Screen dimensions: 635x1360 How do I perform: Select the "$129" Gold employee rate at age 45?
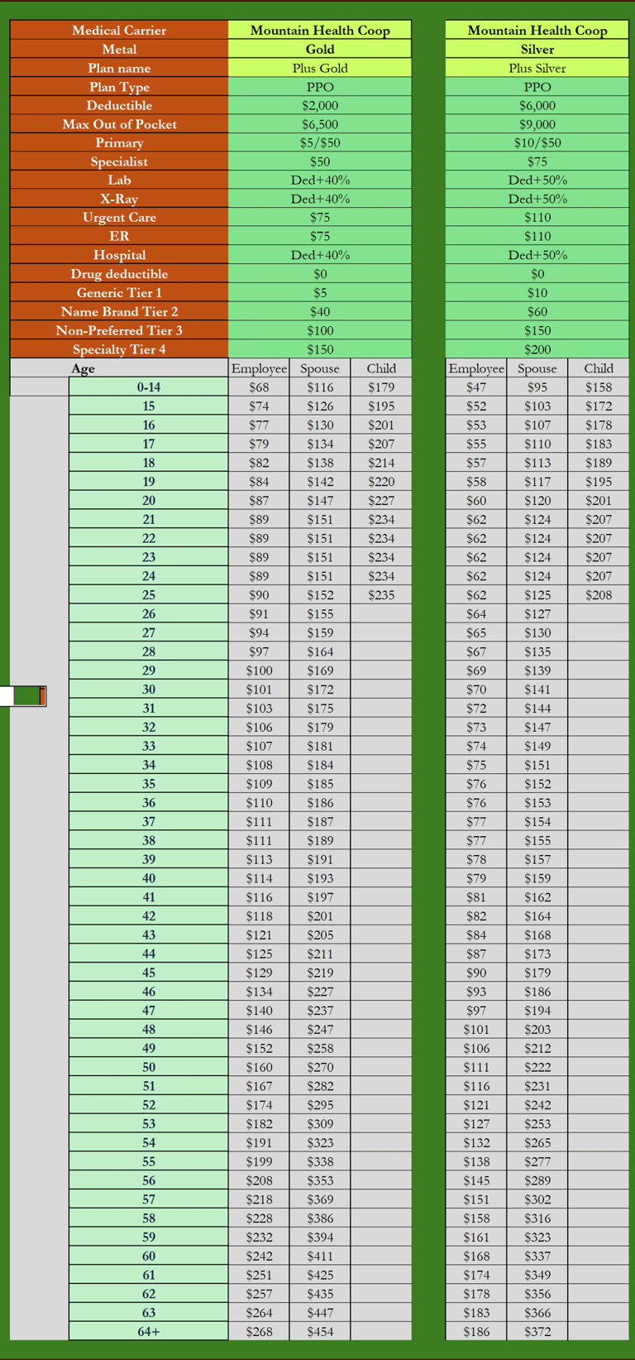[x=259, y=973]
